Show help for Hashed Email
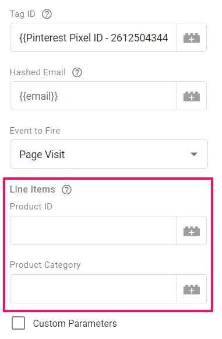Screen dimensions: 222x339 click(77, 72)
